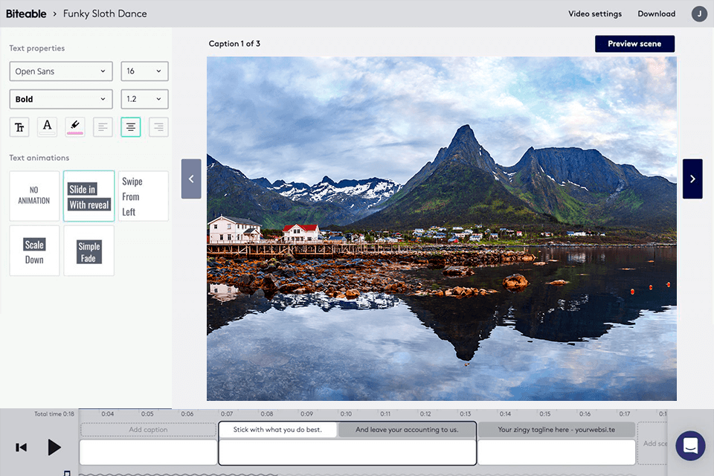
Task: Toggle center text alignment
Action: pyautogui.click(x=130, y=126)
